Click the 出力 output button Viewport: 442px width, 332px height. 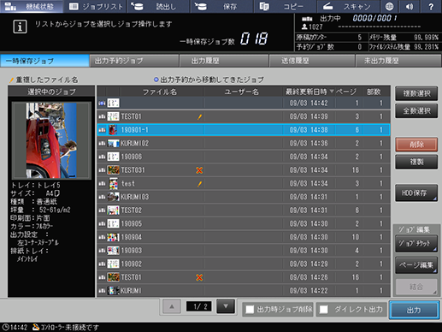coord(414,310)
